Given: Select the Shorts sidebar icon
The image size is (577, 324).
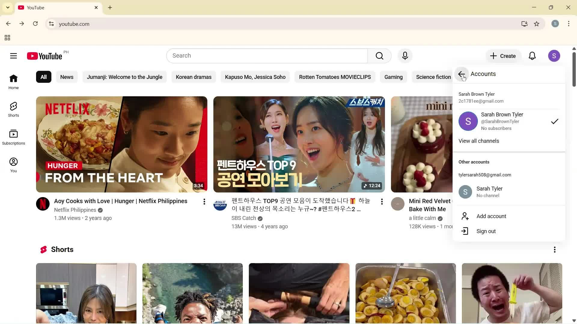Looking at the screenshot, I should click(13, 109).
